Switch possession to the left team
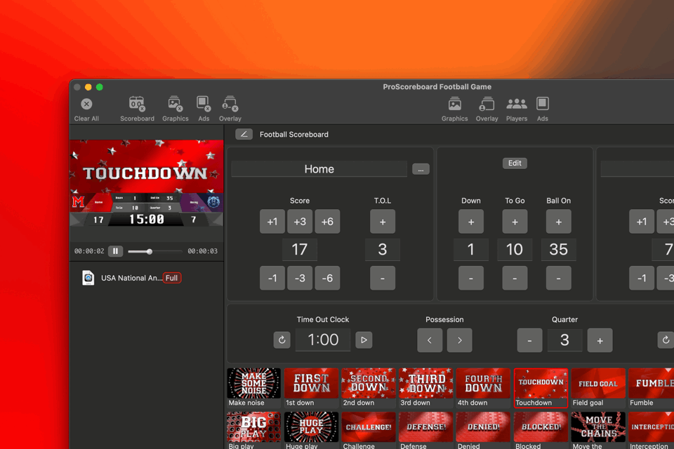674x449 pixels. tap(430, 340)
